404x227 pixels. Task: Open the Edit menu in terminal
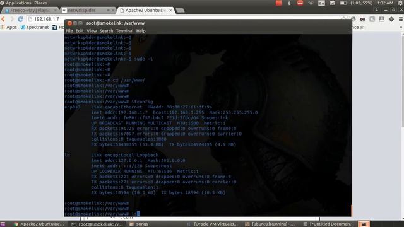click(x=80, y=31)
